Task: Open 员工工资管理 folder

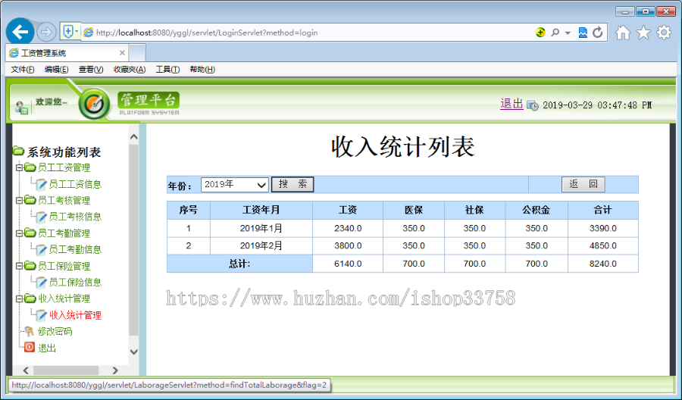Action: click(64, 167)
